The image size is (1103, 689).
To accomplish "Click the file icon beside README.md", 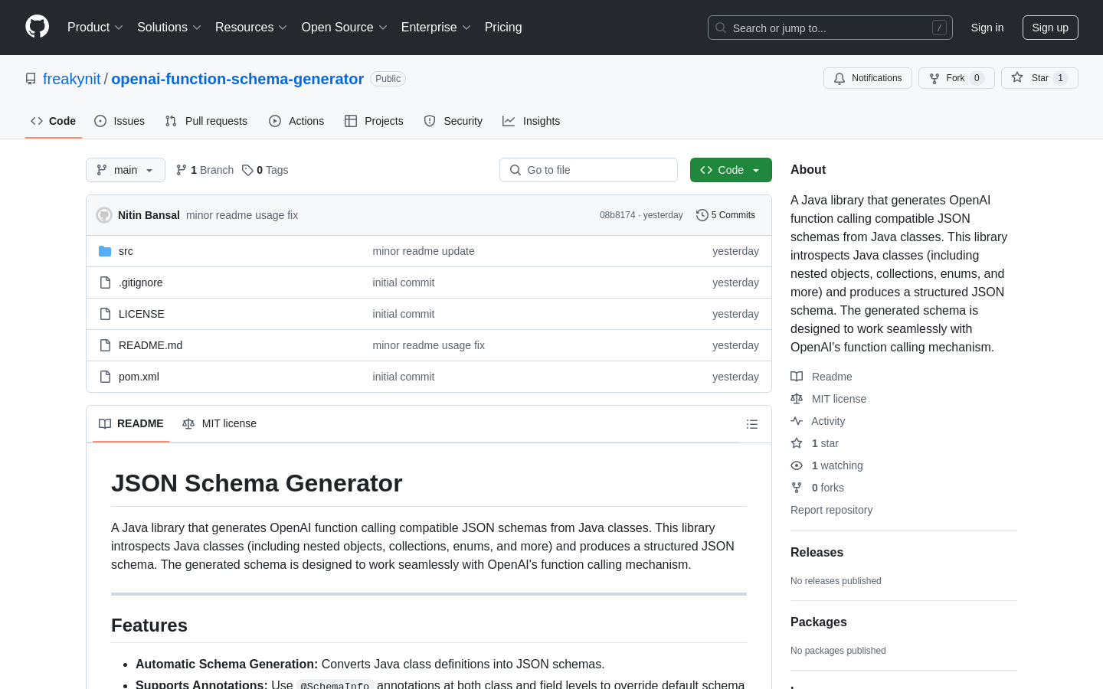I will 105,345.
